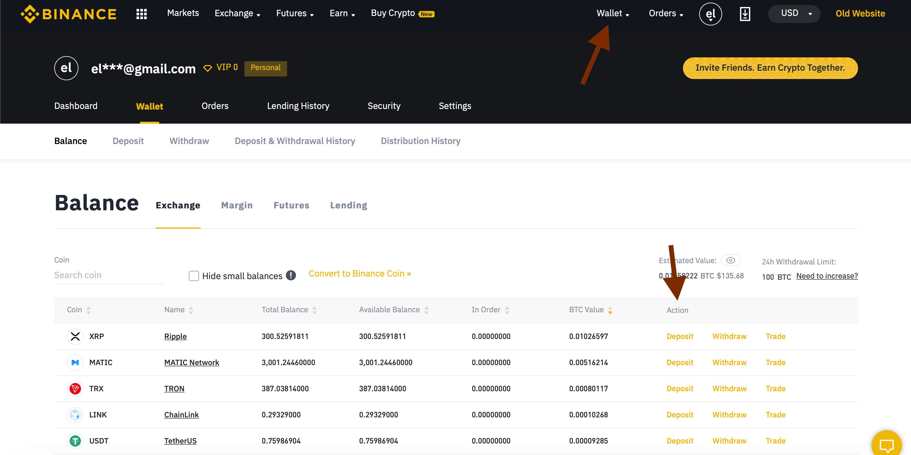Viewport: 911px width, 455px height.
Task: Click the user profile circle icon
Action: [x=710, y=13]
